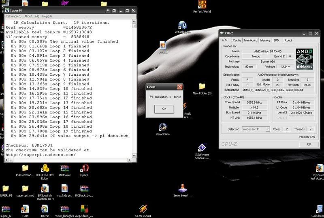Select the New Folder (3) icon

tap(202, 86)
